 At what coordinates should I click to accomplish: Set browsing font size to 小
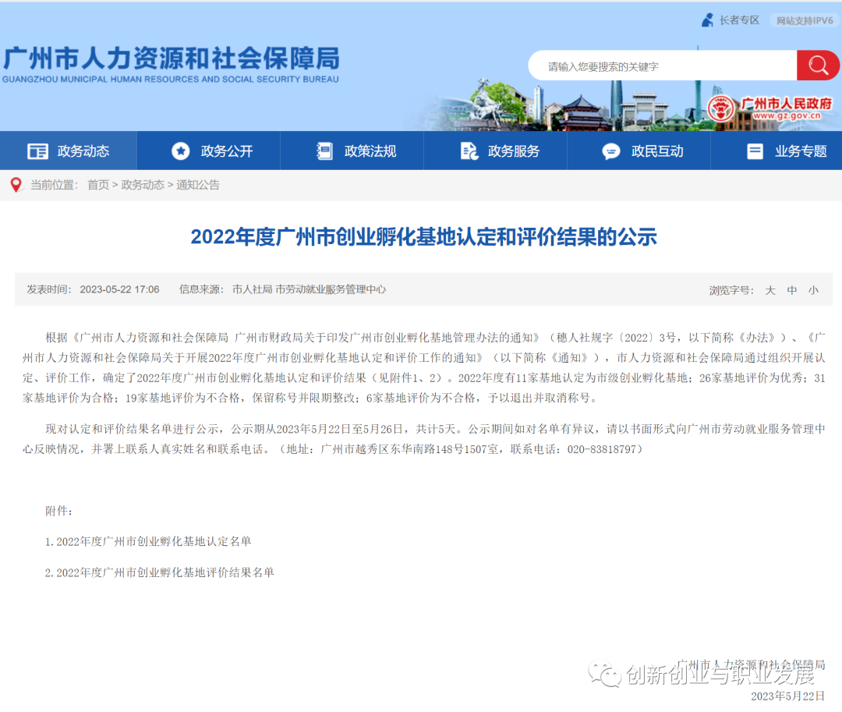(x=813, y=290)
